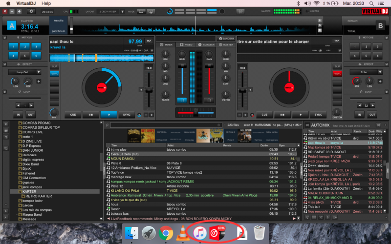The image size is (391, 244).
Task: Click the CUE button on deck B
Action: tap(264, 115)
